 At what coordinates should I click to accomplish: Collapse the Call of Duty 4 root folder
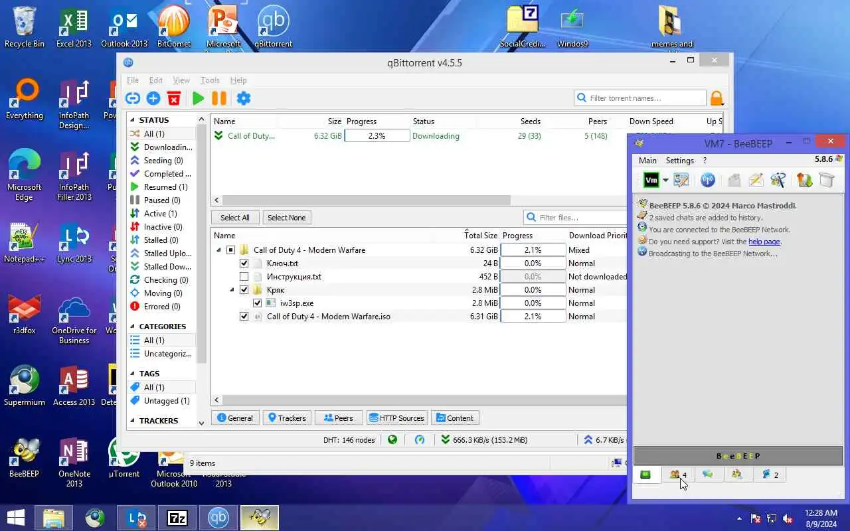point(219,250)
